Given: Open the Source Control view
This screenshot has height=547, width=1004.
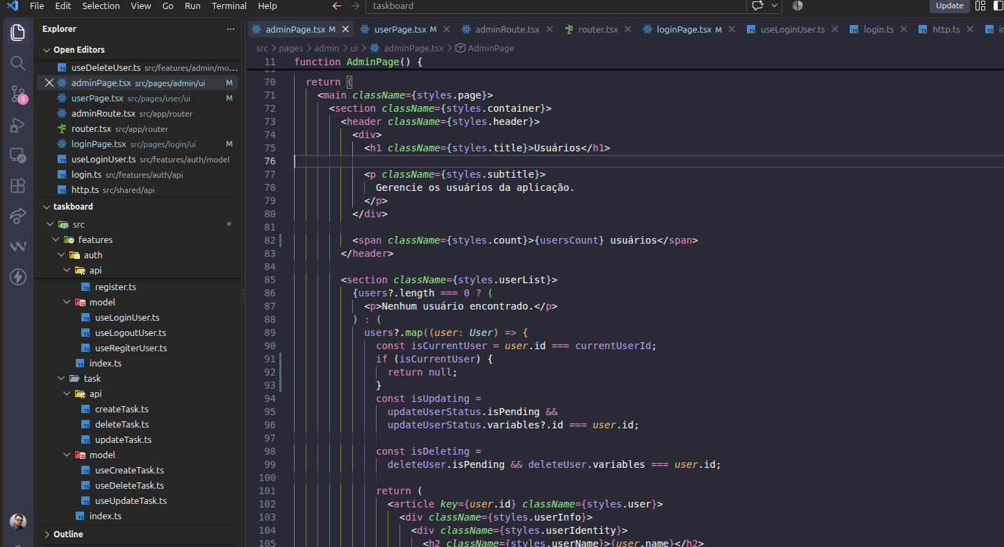Looking at the screenshot, I should [x=18, y=94].
